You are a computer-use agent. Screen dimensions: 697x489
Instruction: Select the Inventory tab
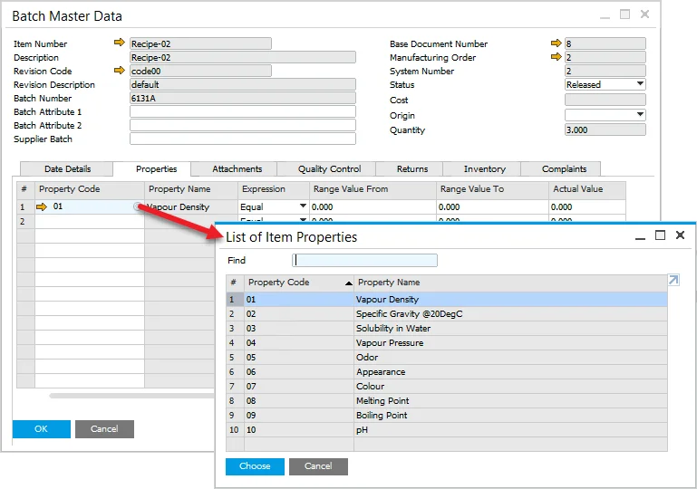pos(485,169)
